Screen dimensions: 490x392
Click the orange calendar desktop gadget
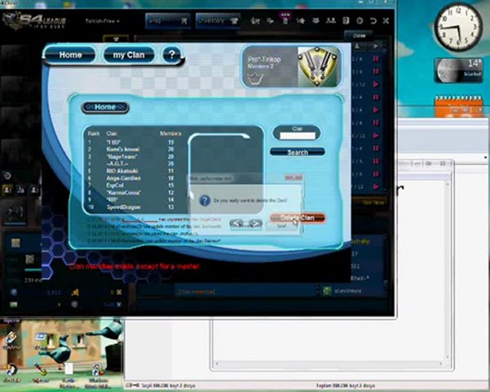(x=459, y=107)
